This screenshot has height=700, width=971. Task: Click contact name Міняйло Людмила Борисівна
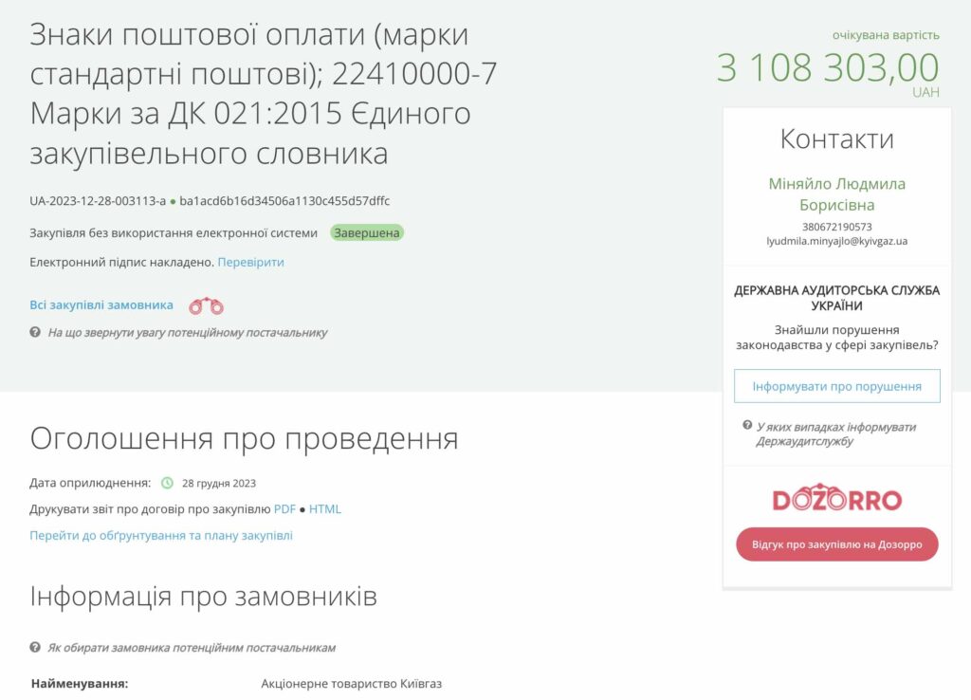pyautogui.click(x=836, y=193)
